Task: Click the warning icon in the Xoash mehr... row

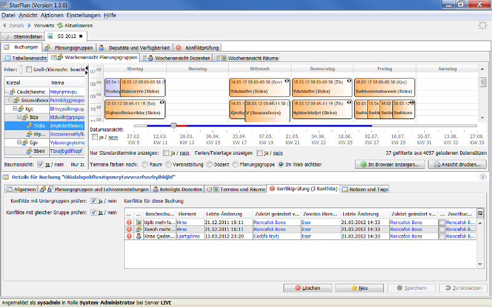Action: 129,229
